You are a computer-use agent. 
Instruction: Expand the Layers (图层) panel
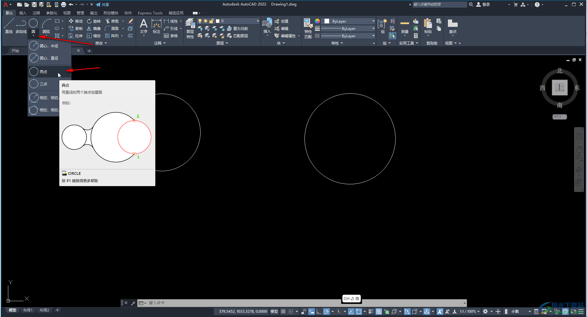click(x=222, y=43)
